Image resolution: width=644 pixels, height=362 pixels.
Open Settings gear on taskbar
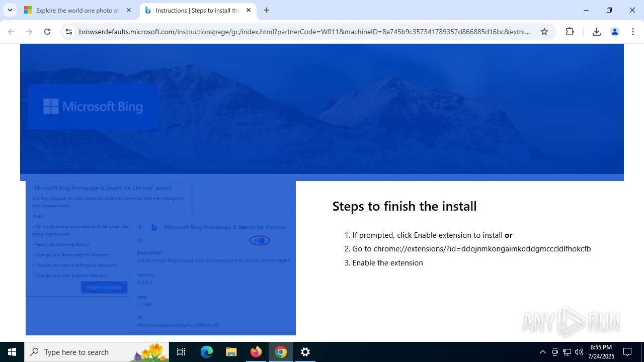click(x=305, y=352)
